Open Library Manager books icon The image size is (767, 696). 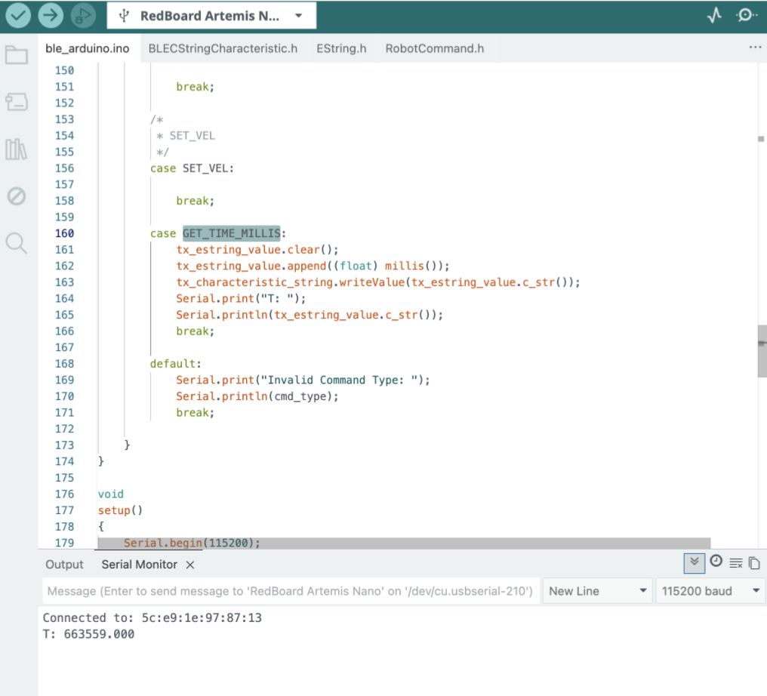(x=16, y=149)
